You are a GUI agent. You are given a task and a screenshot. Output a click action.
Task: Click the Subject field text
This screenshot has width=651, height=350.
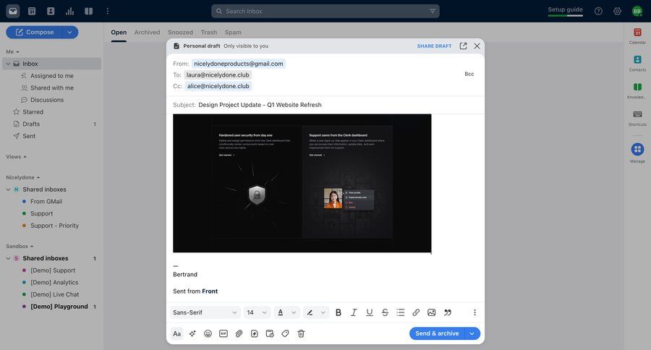[260, 105]
